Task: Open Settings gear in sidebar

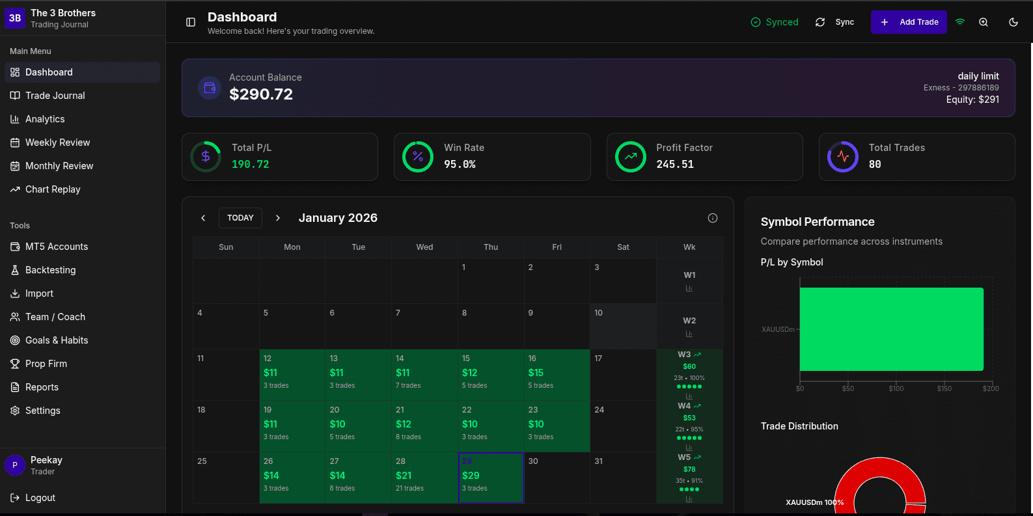Action: pyautogui.click(x=42, y=411)
